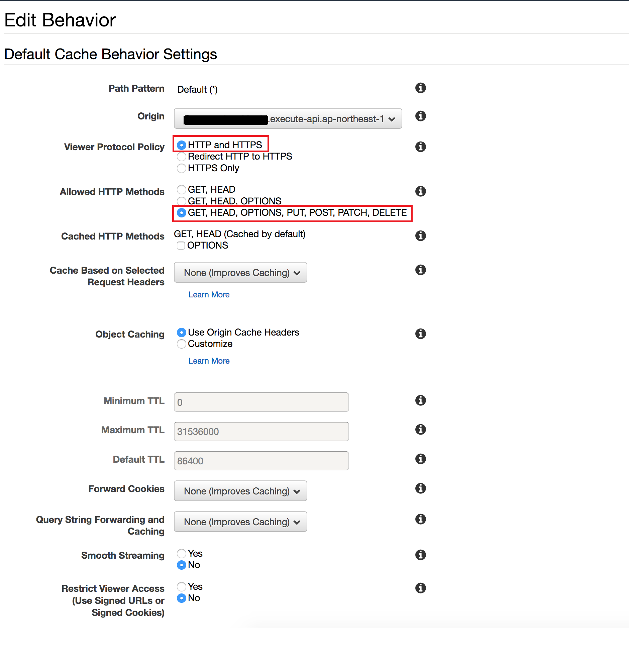
Task: Select Yes for Smooth Streaming
Action: [182, 554]
